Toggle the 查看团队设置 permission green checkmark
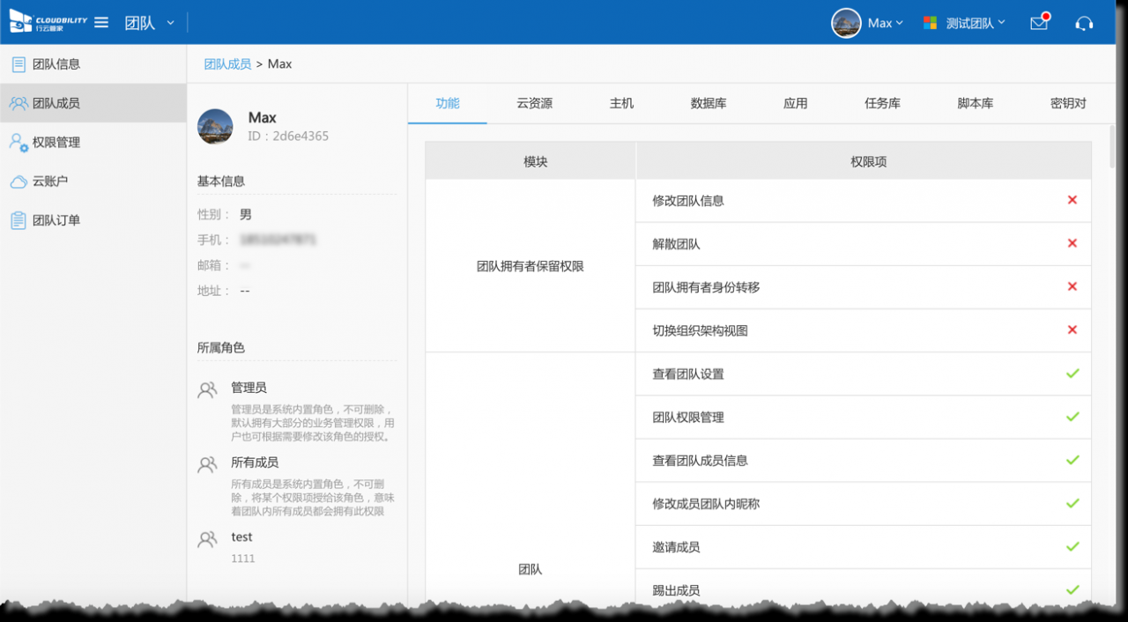Image resolution: width=1128 pixels, height=622 pixels. pyautogui.click(x=1072, y=374)
